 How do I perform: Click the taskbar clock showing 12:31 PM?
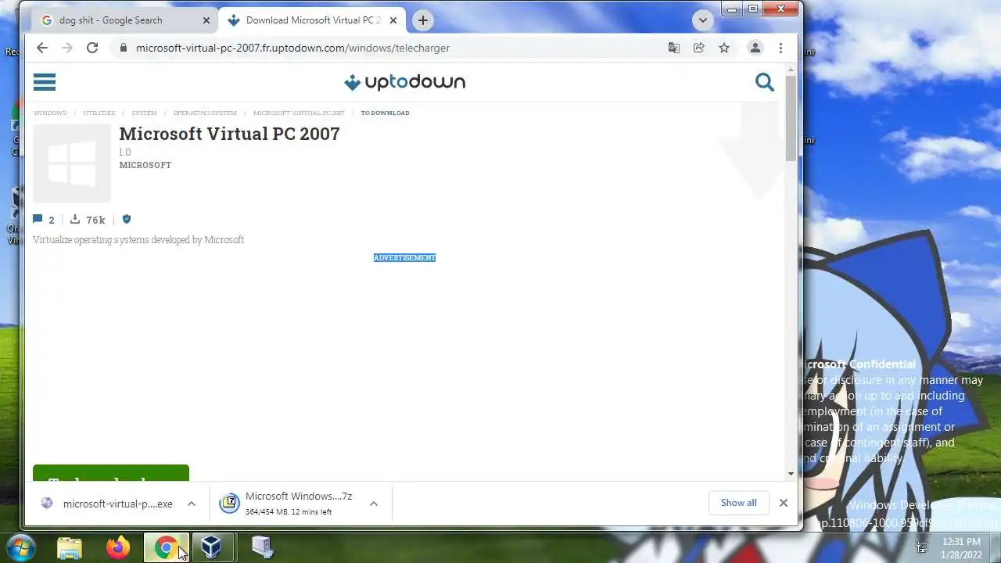pyautogui.click(x=961, y=547)
